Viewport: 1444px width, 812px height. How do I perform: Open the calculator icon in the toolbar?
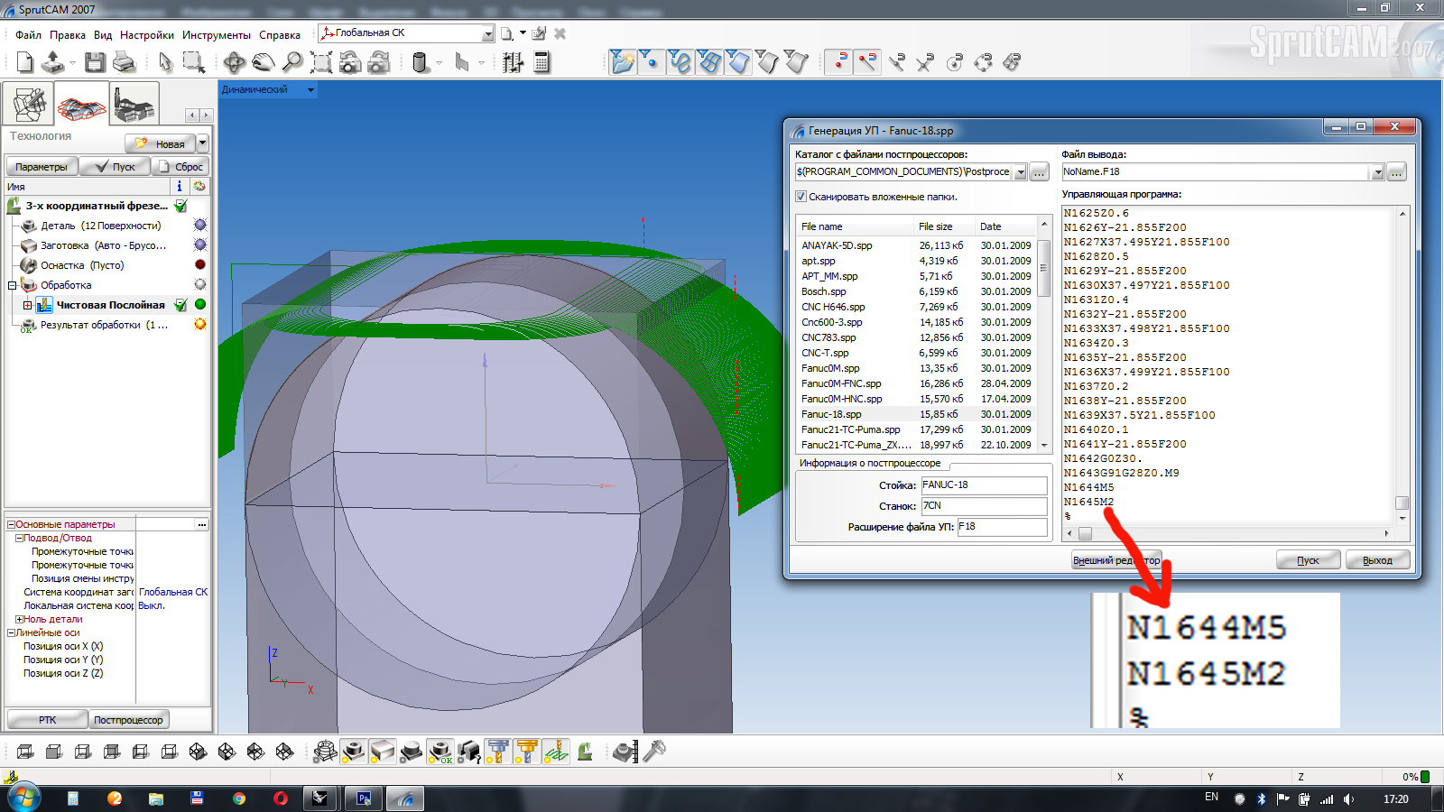click(x=541, y=62)
